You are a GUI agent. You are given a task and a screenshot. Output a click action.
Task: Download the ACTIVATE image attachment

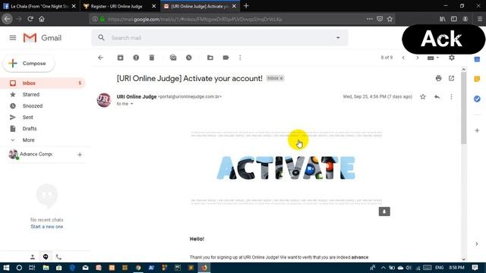[x=384, y=212]
